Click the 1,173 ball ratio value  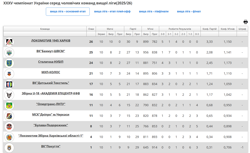(227, 63)
